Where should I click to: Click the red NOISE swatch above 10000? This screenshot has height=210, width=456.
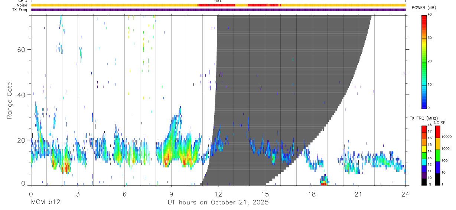(x=438, y=131)
